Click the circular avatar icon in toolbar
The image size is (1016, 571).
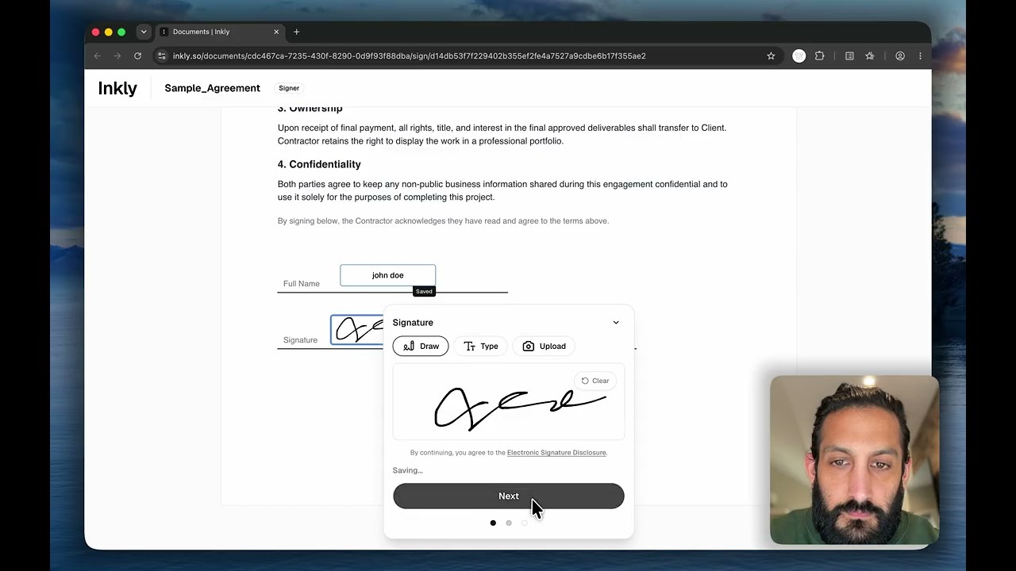tap(799, 56)
